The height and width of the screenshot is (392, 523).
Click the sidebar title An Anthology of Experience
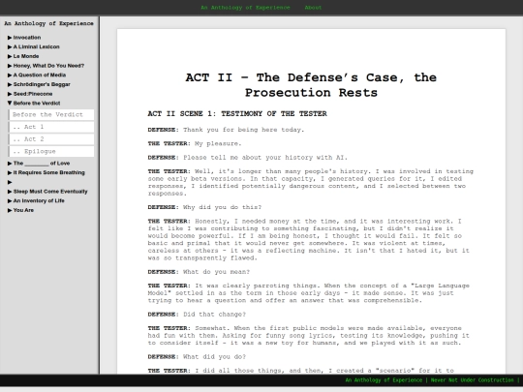[49, 23]
